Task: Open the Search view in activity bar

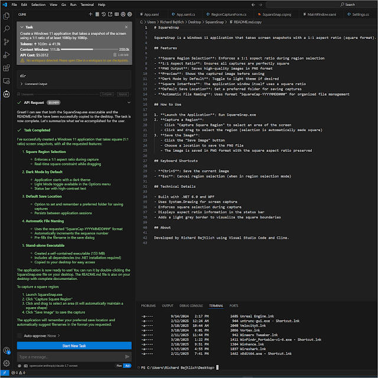Action: pos(6,29)
